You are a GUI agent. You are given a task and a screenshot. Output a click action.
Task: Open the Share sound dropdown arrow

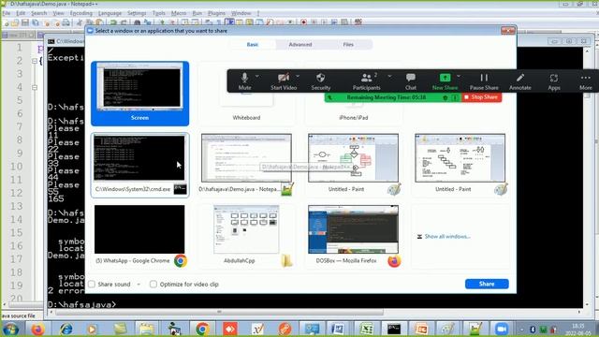pos(139,285)
